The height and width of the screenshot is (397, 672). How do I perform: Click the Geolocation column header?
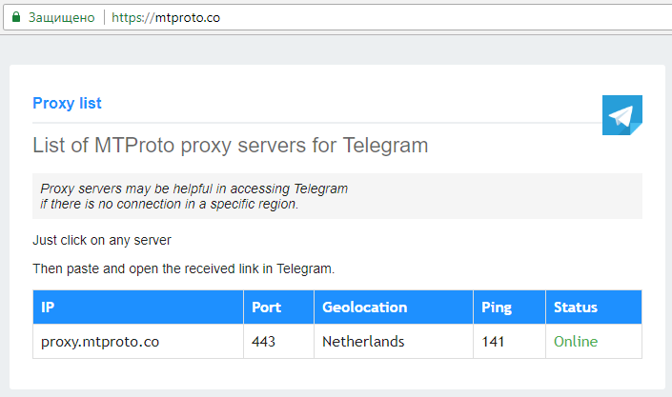(x=394, y=308)
